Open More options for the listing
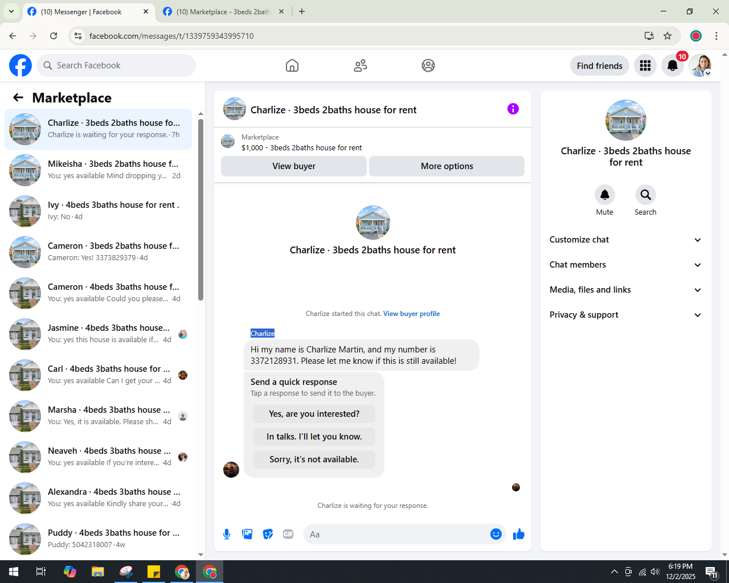Screen dimensions: 729x583 click(447, 166)
